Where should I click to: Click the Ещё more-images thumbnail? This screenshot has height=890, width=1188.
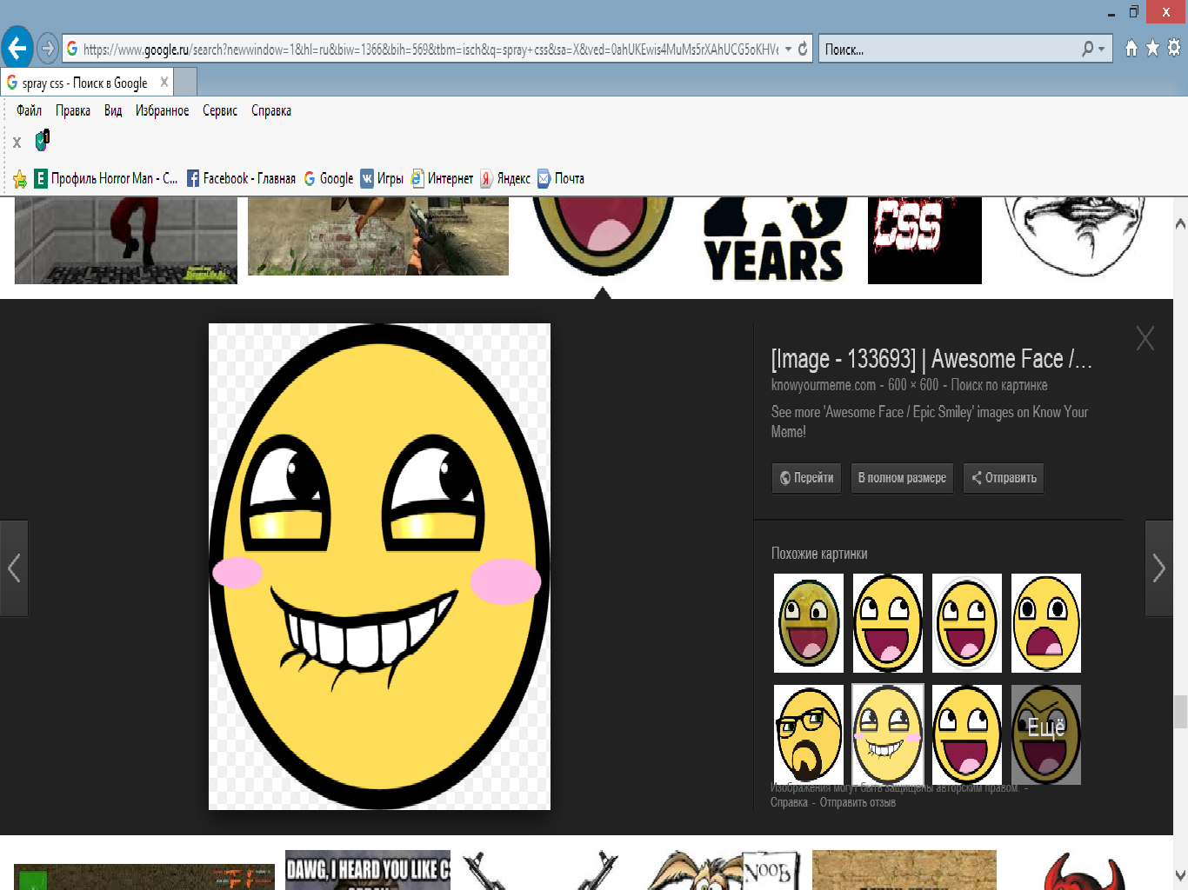tap(1046, 734)
